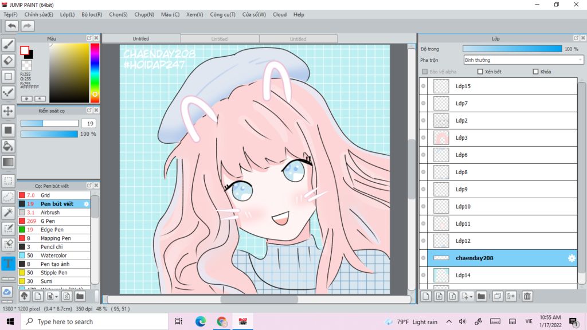This screenshot has width=587, height=330.
Task: Duplicate the selected layer
Action: [497, 296]
